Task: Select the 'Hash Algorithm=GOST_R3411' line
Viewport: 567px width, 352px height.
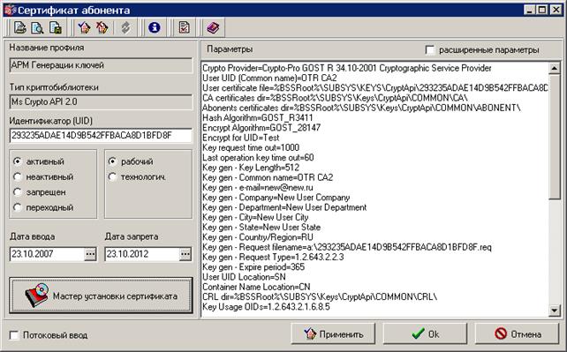Action: 258,117
